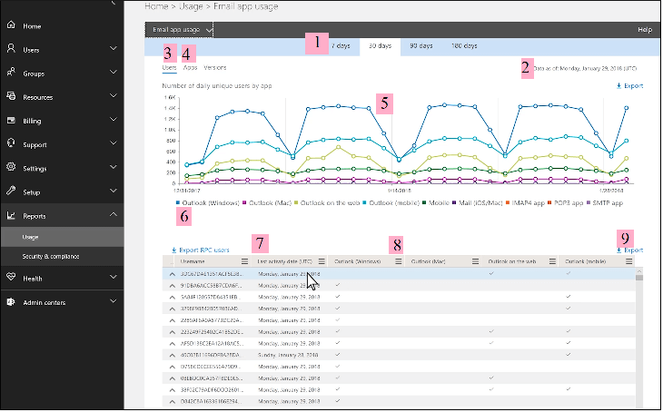Viewport: 663px width, 412px height.
Task: Toggle the chevron on the Sunday, January 28 row
Action: coord(172,356)
